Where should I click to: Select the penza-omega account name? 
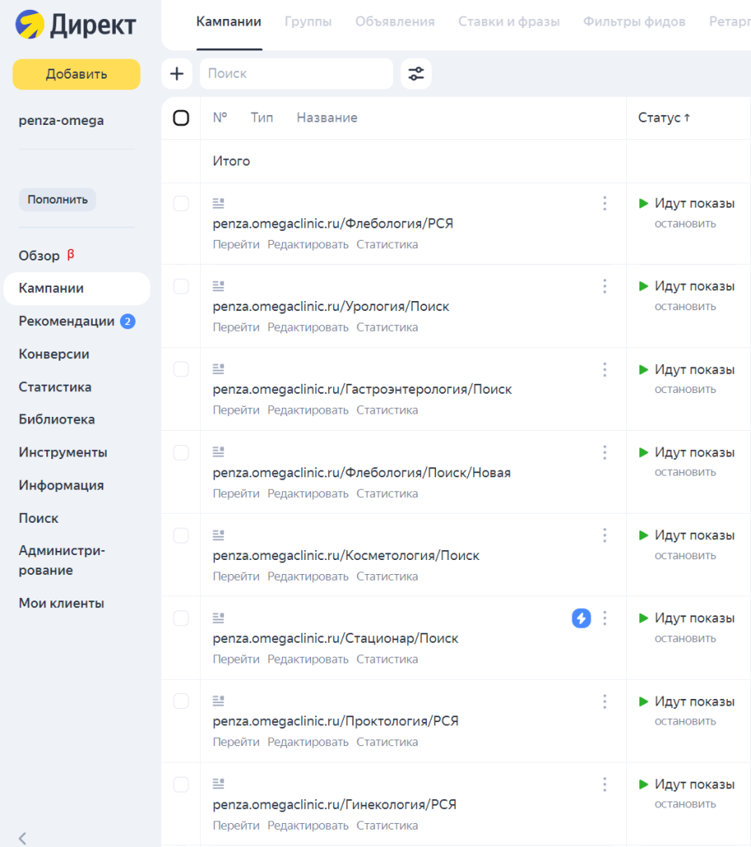tap(61, 121)
